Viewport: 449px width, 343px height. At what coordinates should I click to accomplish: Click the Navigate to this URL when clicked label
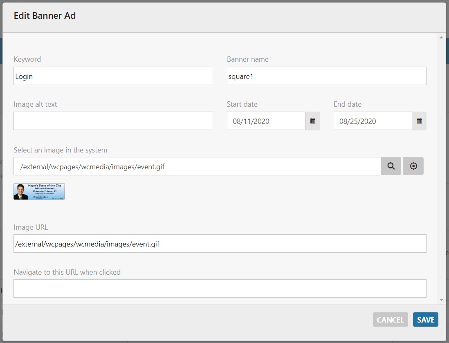(x=67, y=272)
